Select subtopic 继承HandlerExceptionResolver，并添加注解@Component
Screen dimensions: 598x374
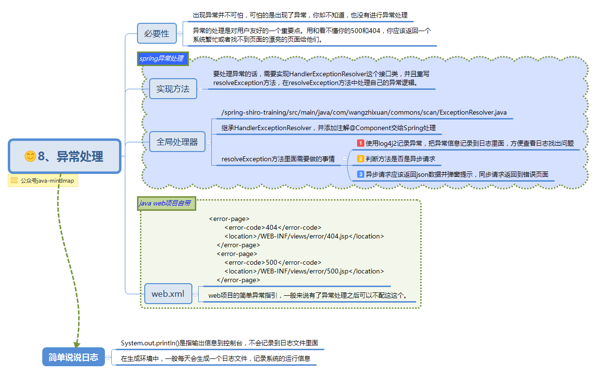(328, 128)
